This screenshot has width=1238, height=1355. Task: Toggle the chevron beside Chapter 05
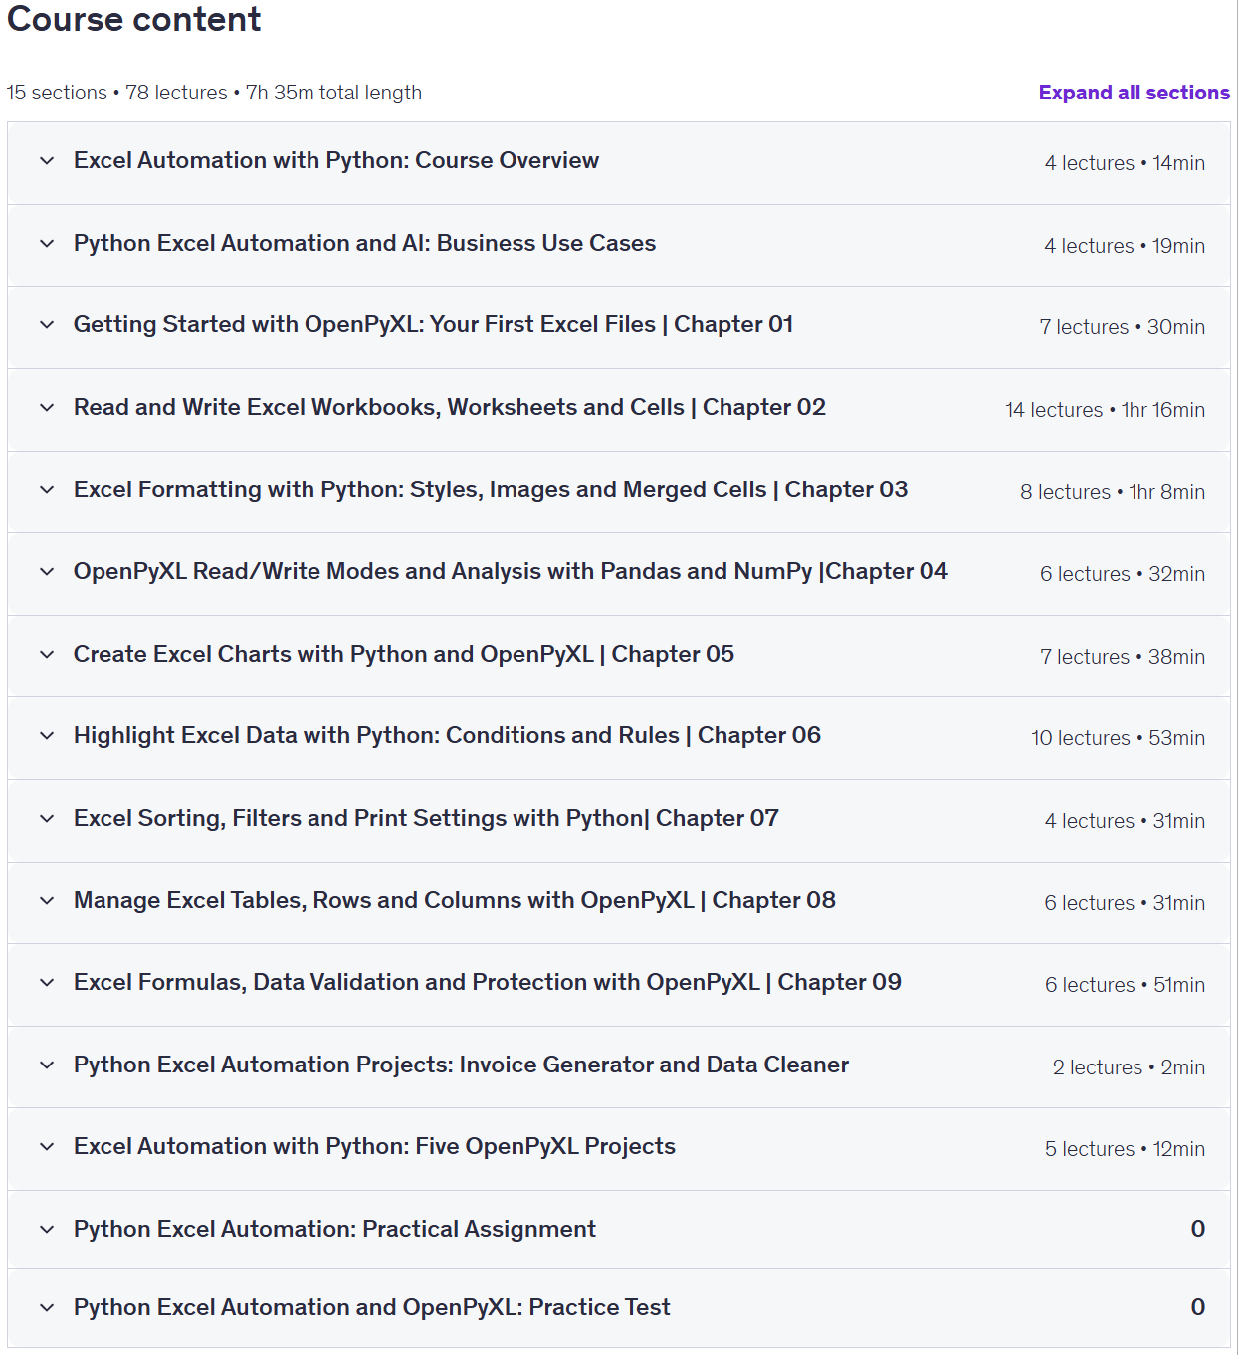pos(47,655)
